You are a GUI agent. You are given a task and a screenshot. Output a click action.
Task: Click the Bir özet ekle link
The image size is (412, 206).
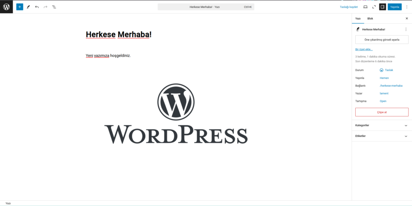tap(364, 49)
